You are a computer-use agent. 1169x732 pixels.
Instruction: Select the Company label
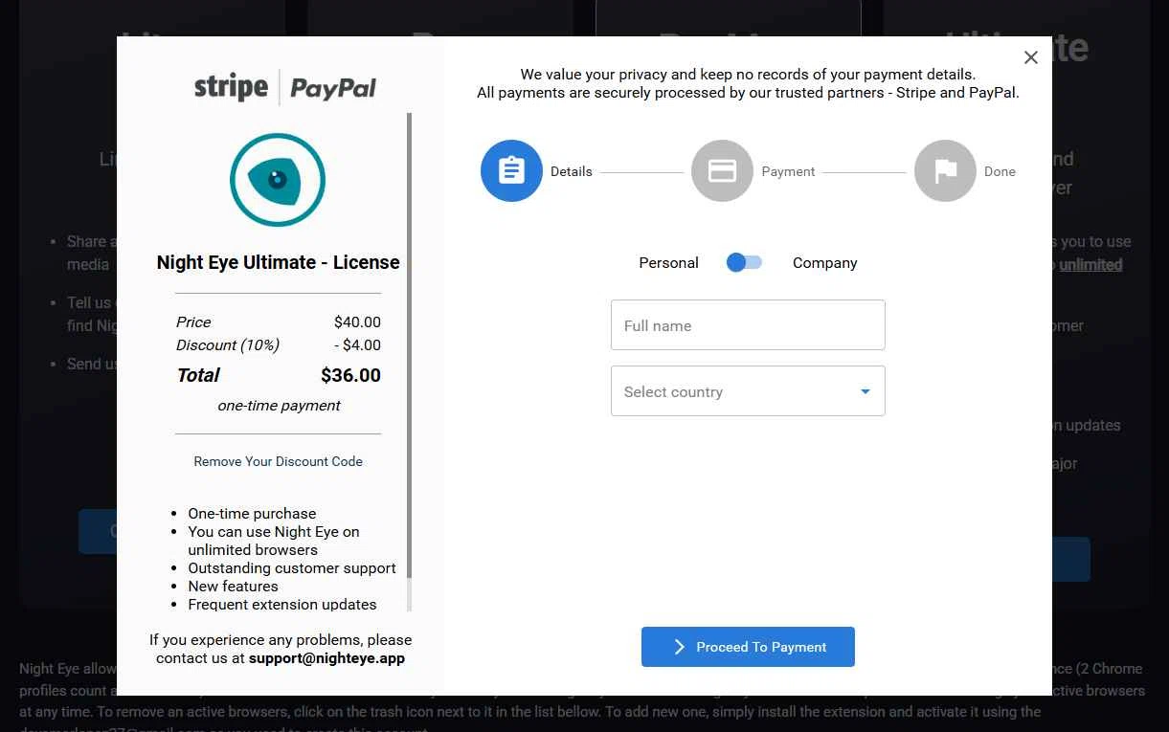824,263
